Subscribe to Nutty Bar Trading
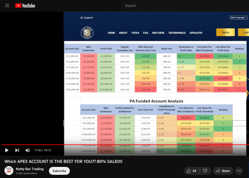249x178 pixels. [x=59, y=171]
